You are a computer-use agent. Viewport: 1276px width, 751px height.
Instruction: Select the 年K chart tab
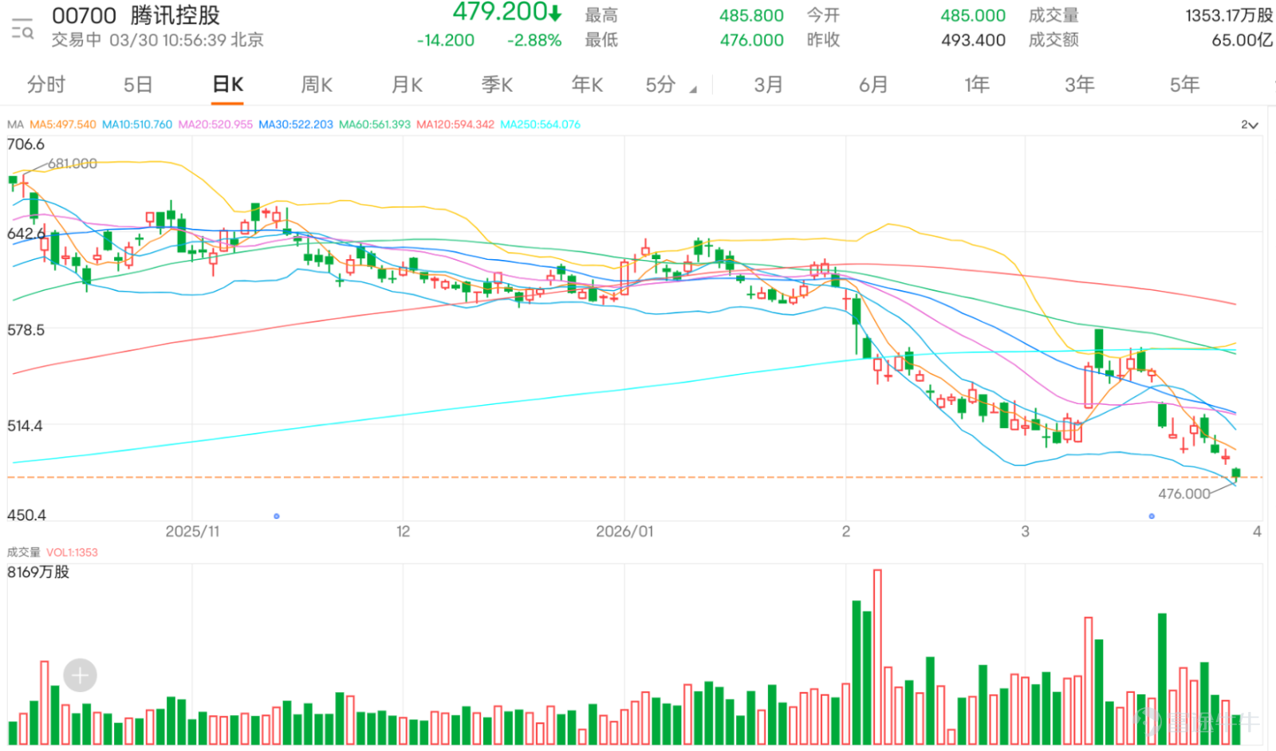point(587,85)
